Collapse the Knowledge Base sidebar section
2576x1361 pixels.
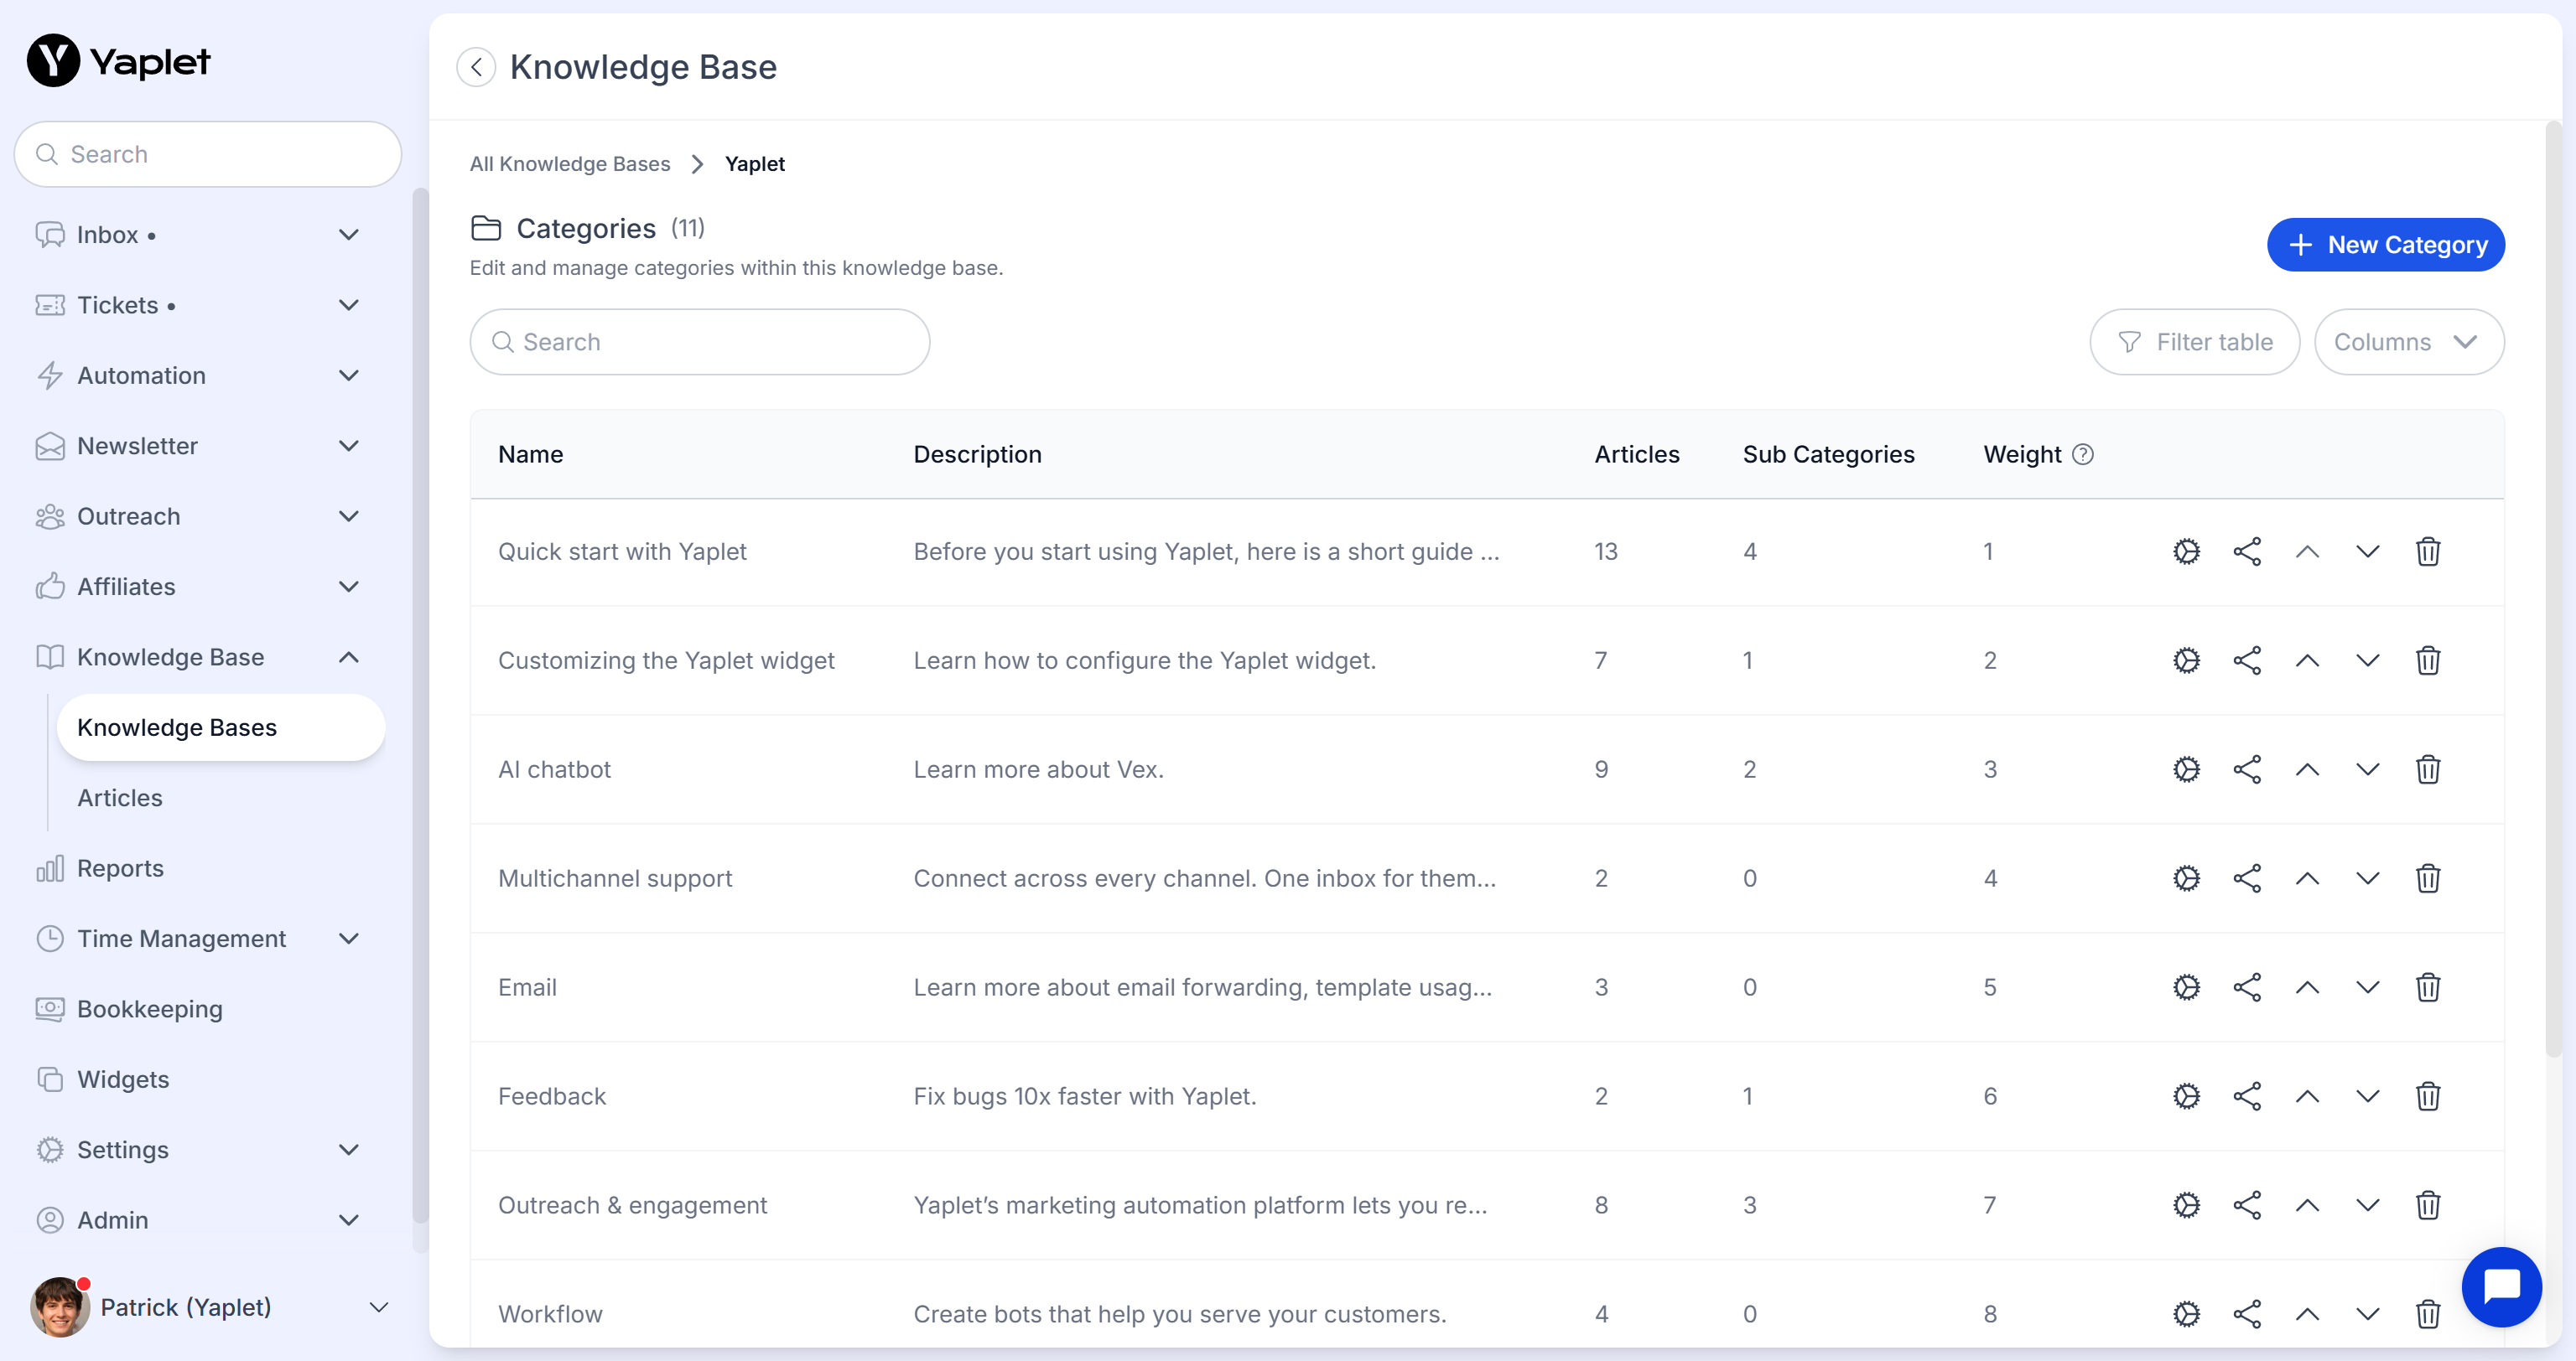pyautogui.click(x=348, y=658)
